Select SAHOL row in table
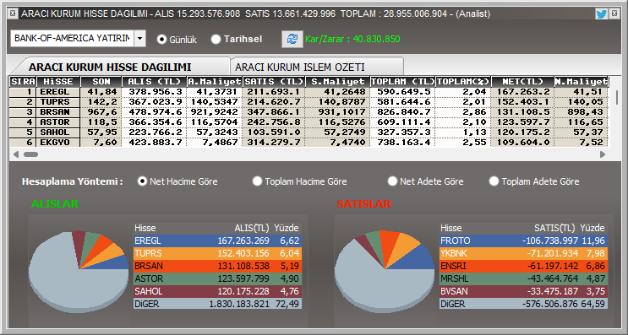Image resolution: width=628 pixels, height=335 pixels. coord(309,132)
